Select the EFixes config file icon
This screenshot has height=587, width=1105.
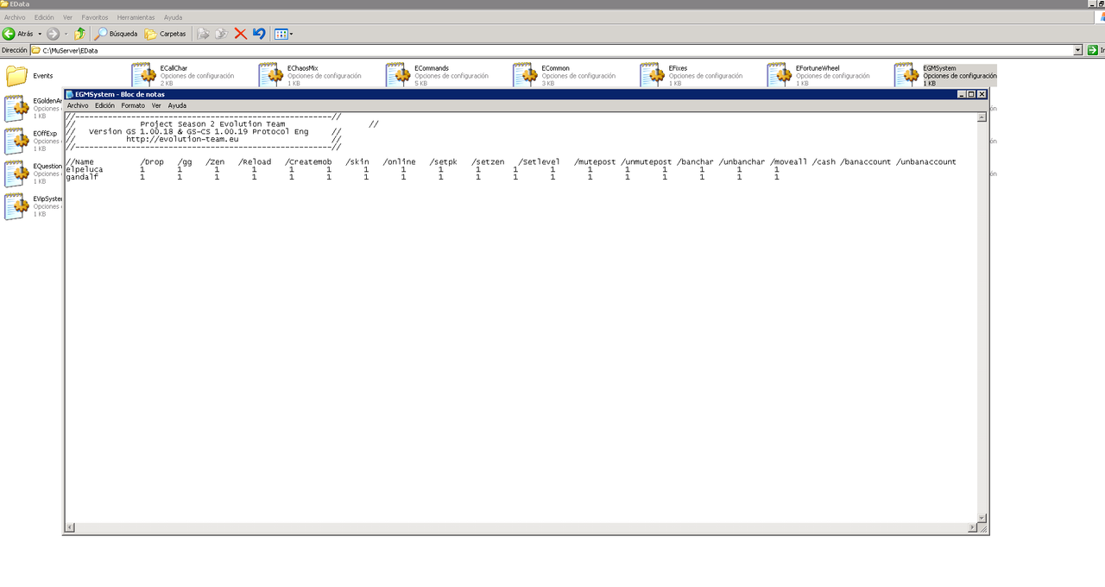(x=652, y=75)
